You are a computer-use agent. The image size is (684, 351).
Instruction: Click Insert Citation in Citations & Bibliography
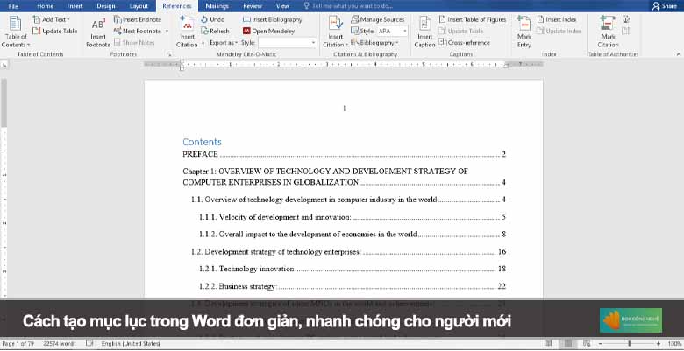tap(336, 32)
